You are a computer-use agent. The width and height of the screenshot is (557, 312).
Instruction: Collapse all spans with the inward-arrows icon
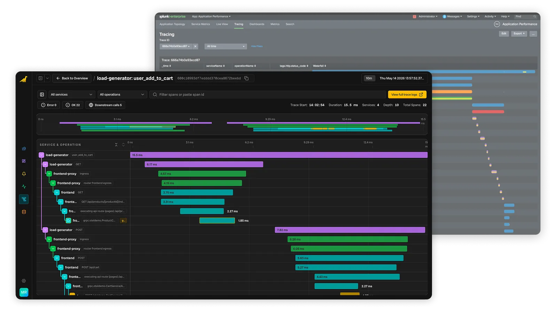click(116, 145)
